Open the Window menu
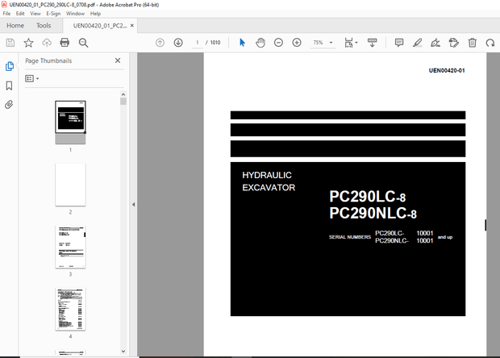This screenshot has height=358, width=500. tap(75, 14)
